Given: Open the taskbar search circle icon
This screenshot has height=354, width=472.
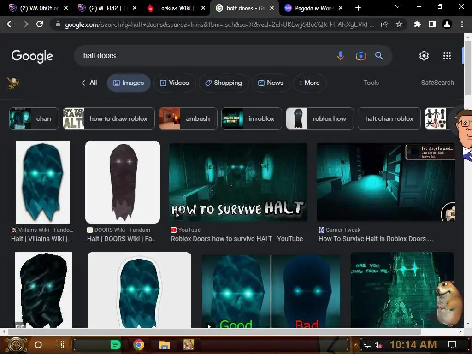Looking at the screenshot, I should [x=38, y=345].
